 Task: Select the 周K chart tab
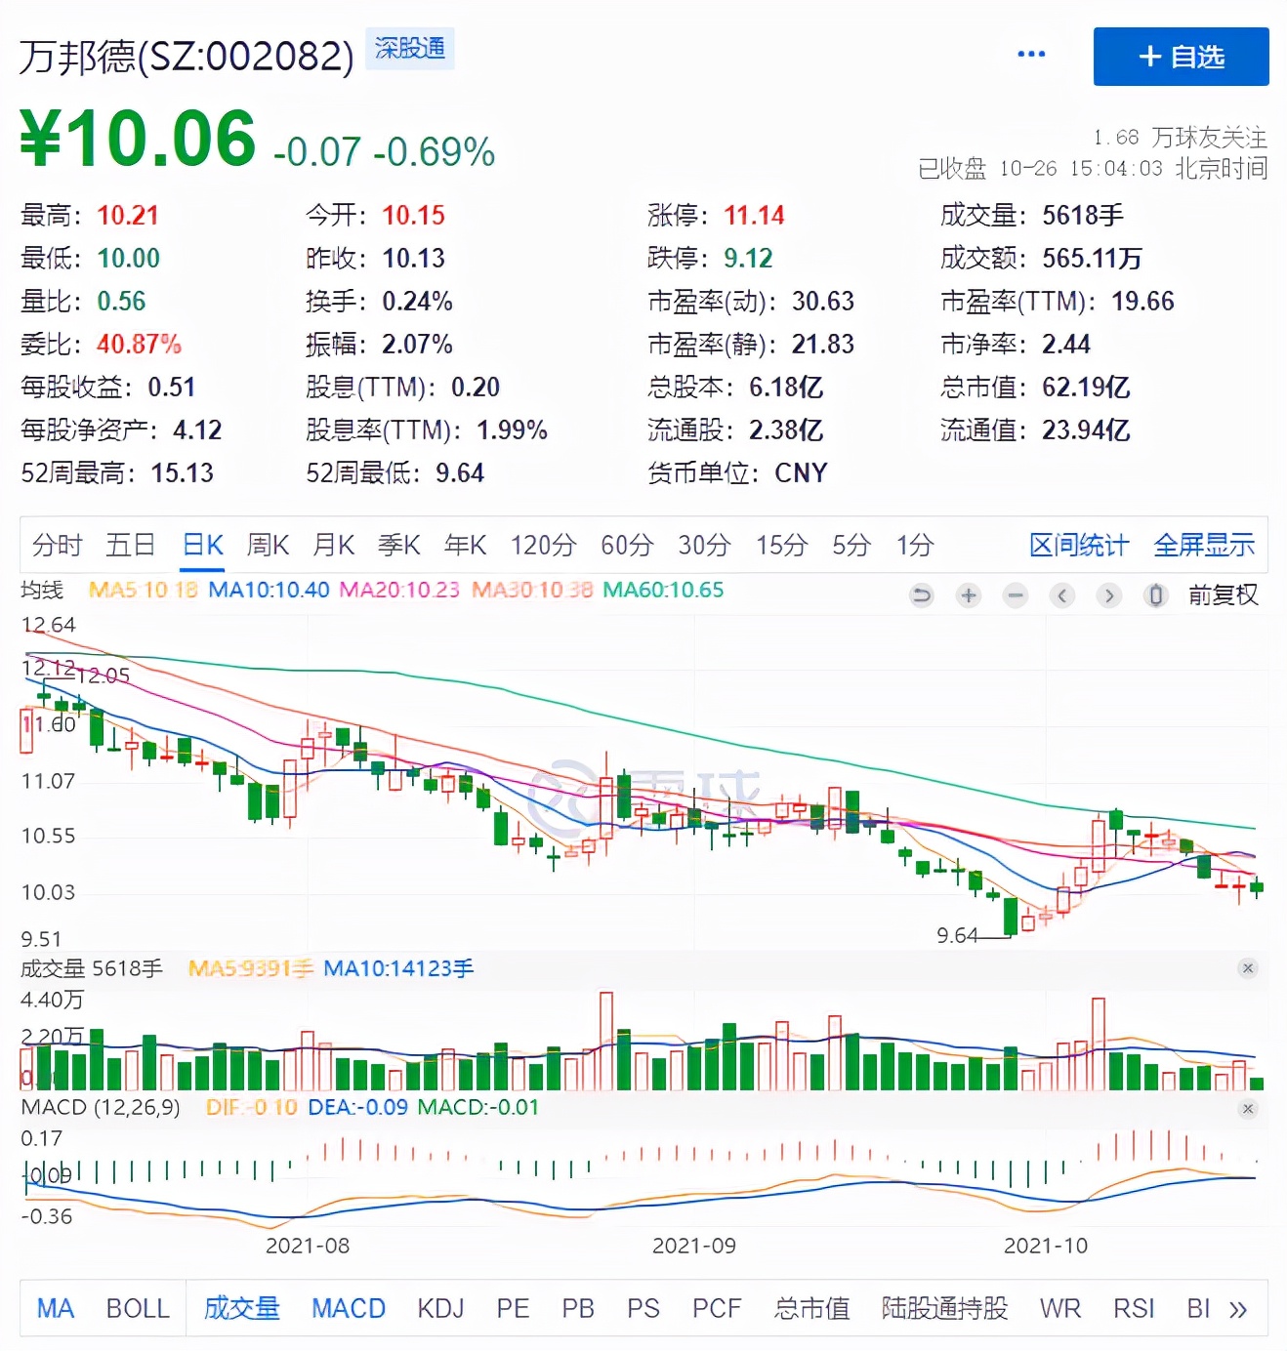pyautogui.click(x=268, y=545)
